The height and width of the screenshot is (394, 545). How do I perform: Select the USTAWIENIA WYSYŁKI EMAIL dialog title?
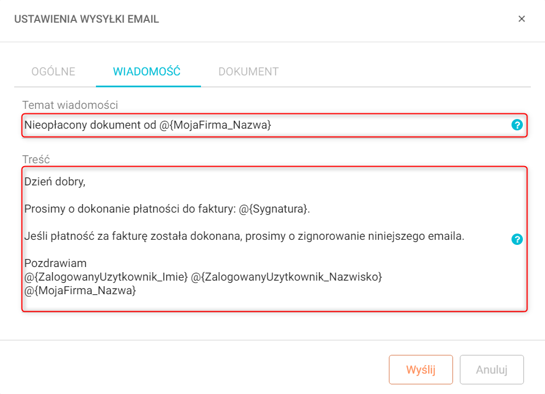point(86,19)
